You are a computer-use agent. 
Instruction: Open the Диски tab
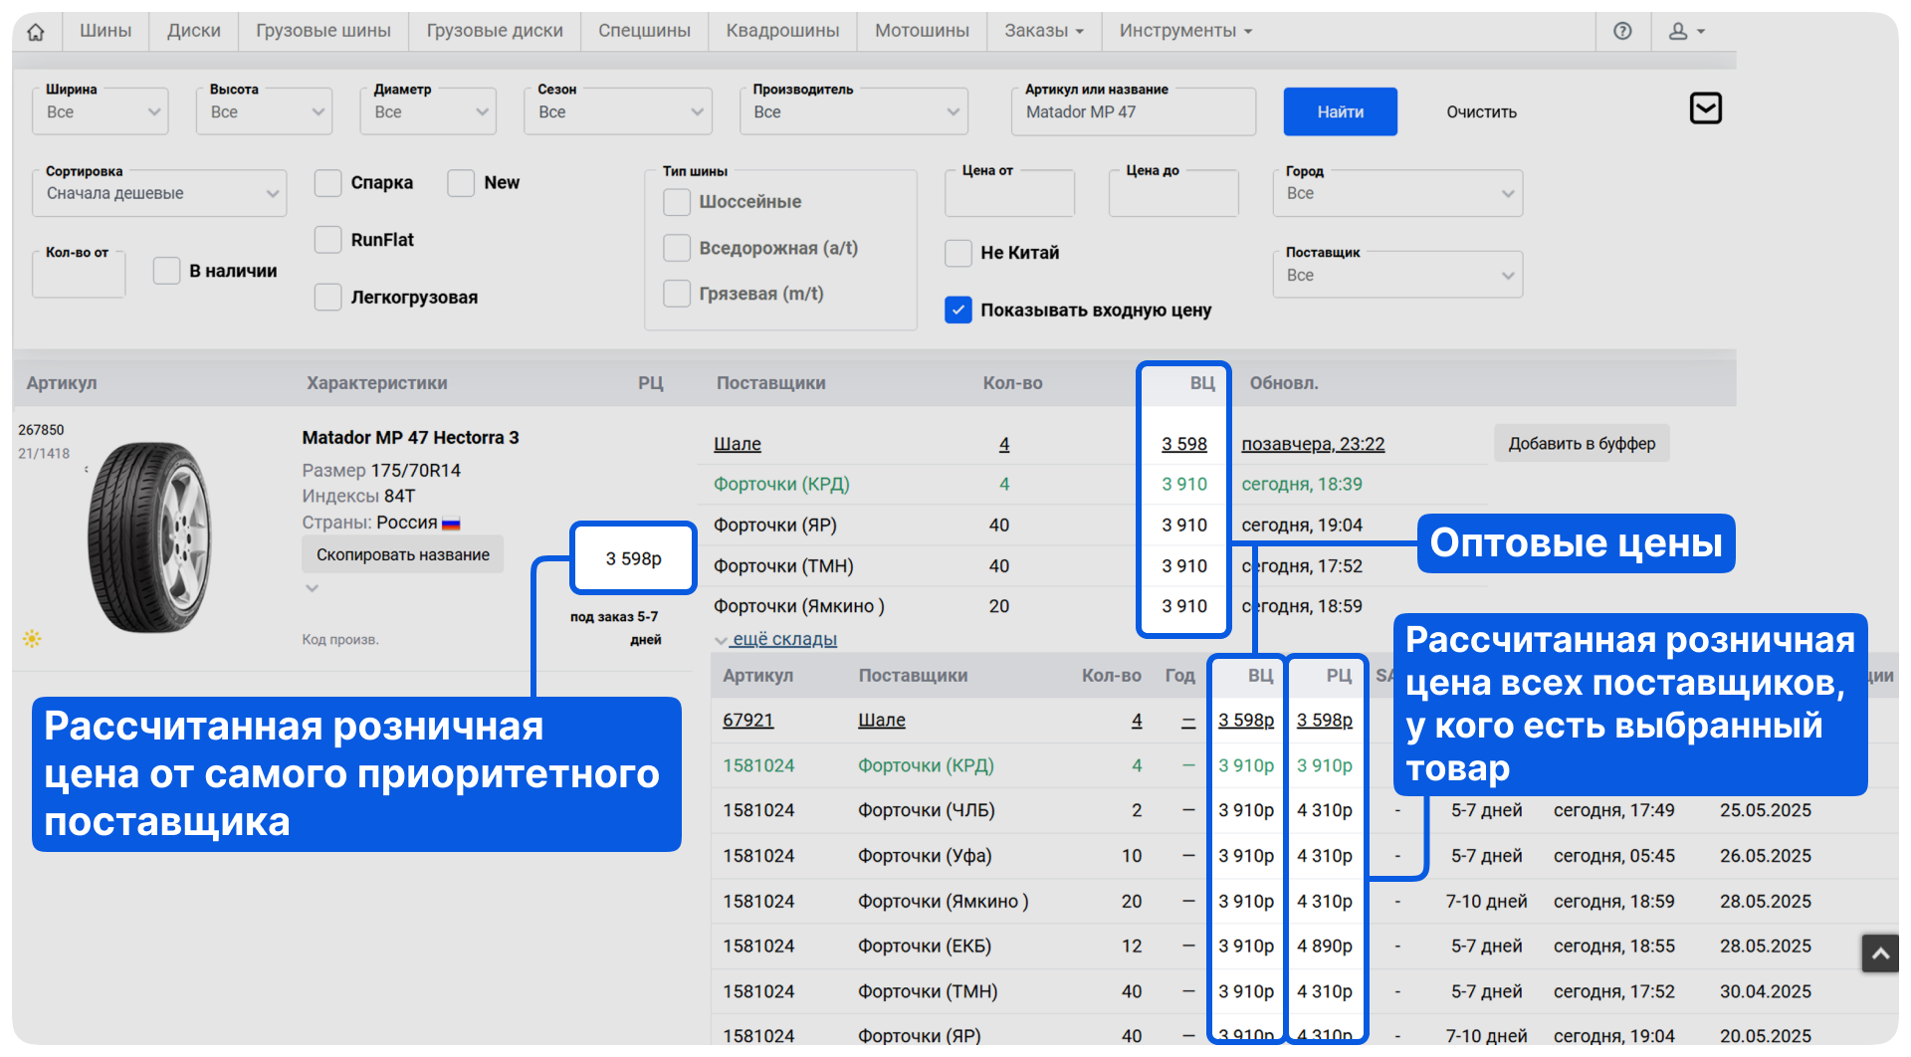(x=194, y=31)
